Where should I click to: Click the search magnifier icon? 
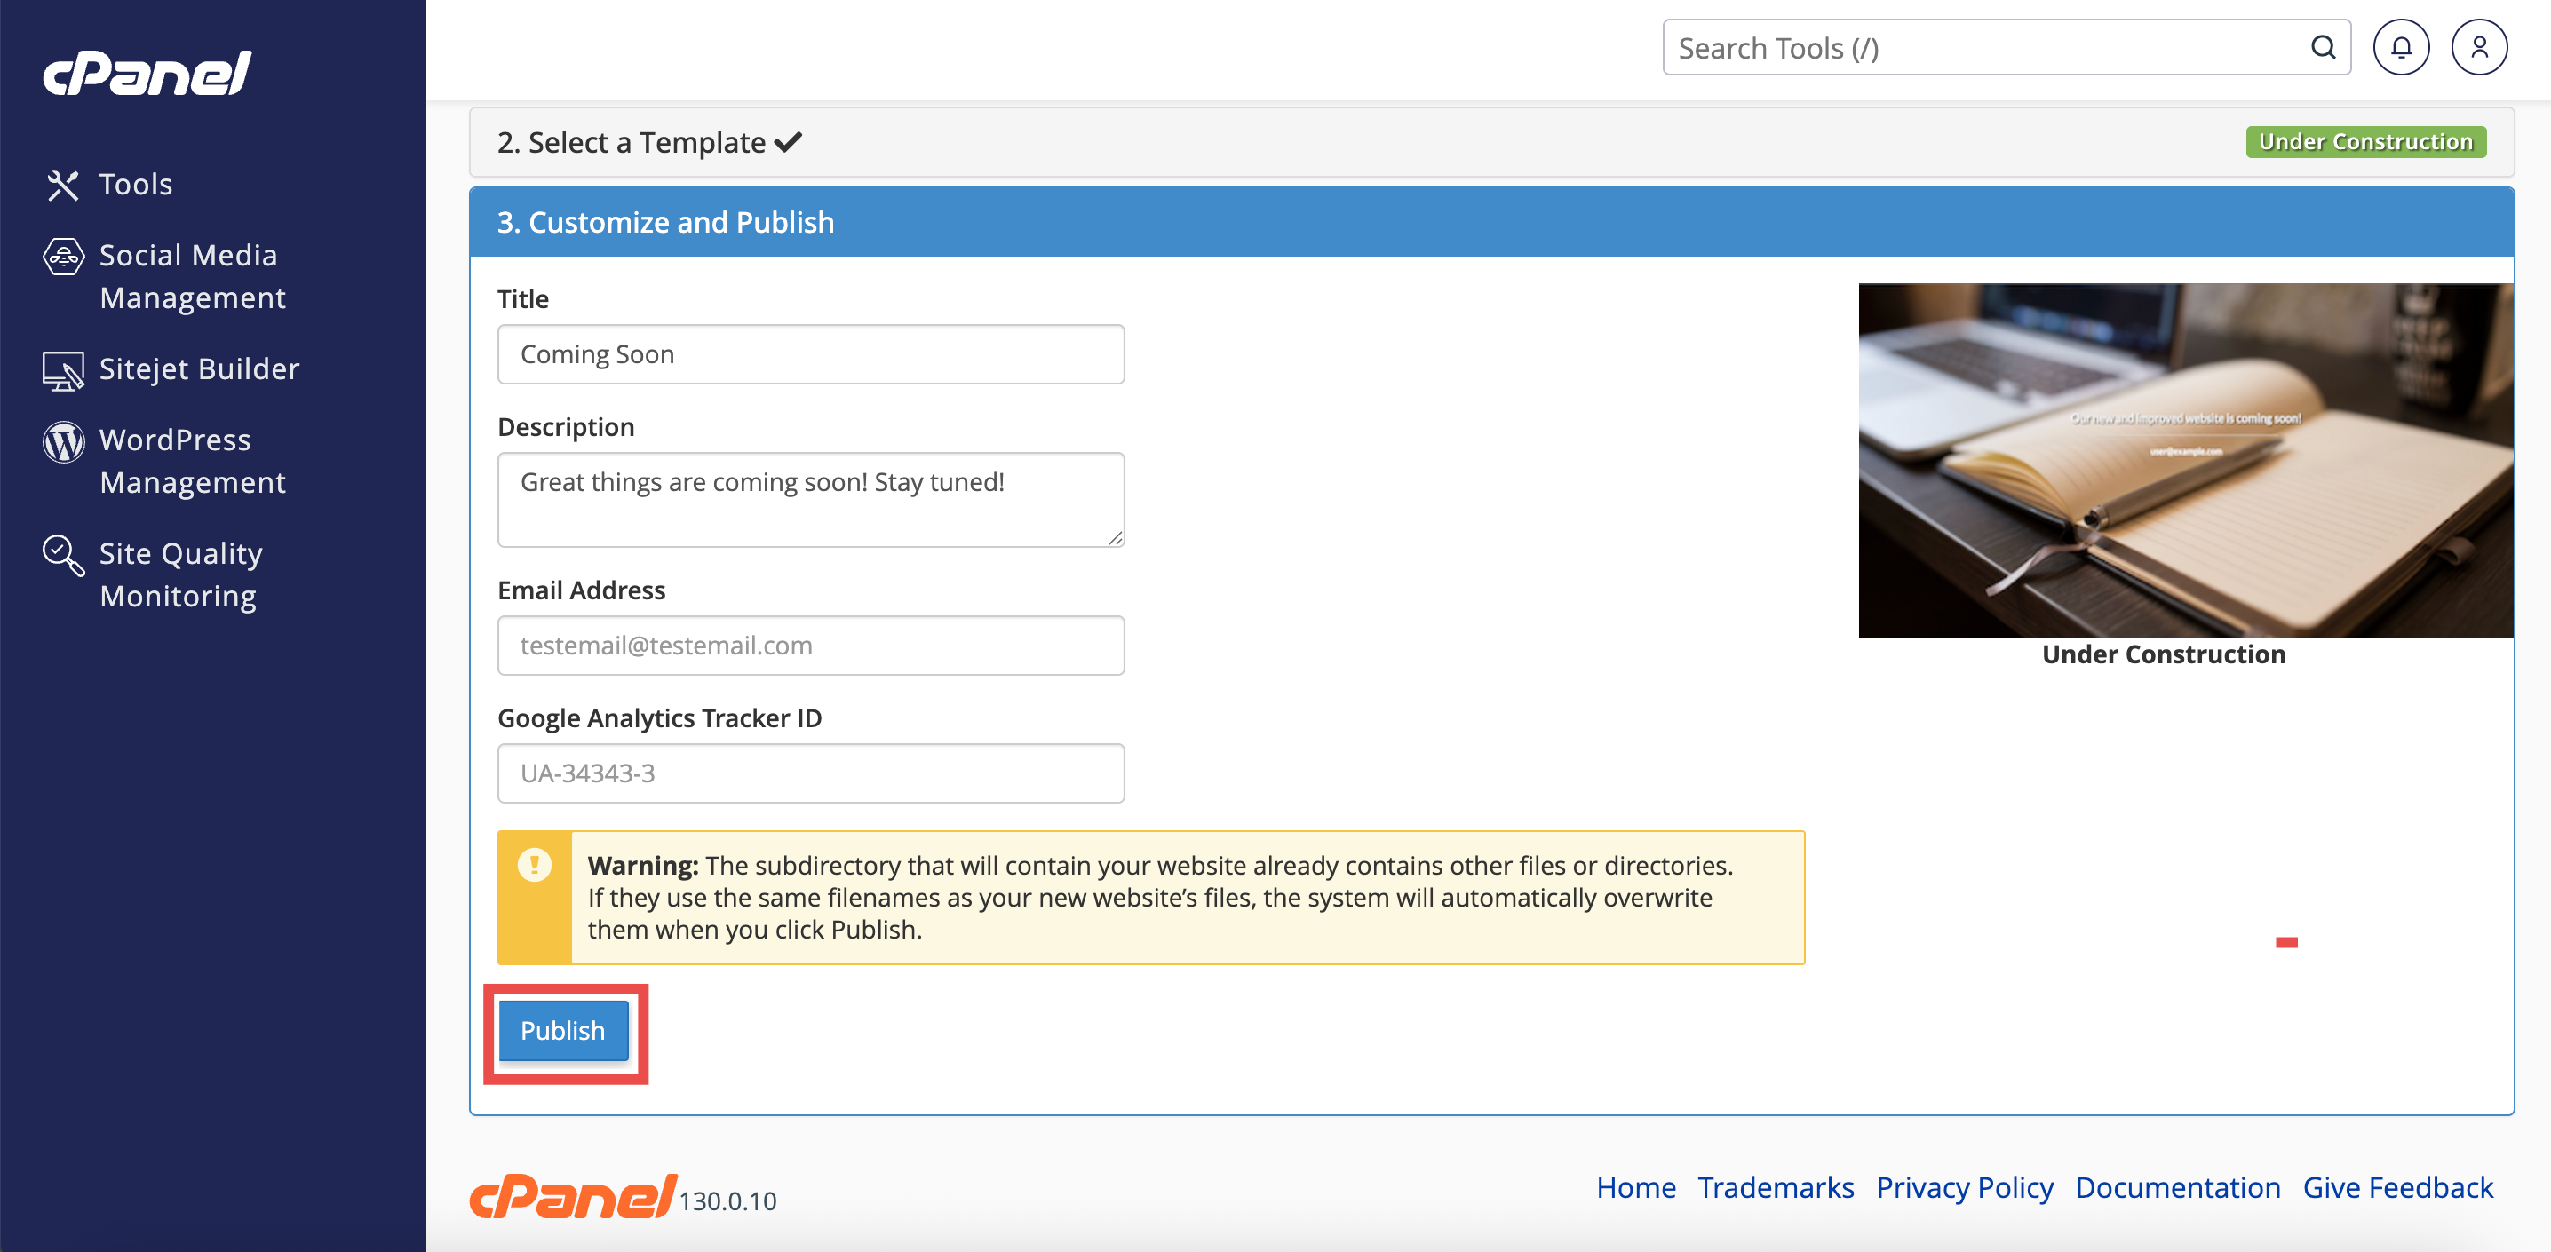2322,48
